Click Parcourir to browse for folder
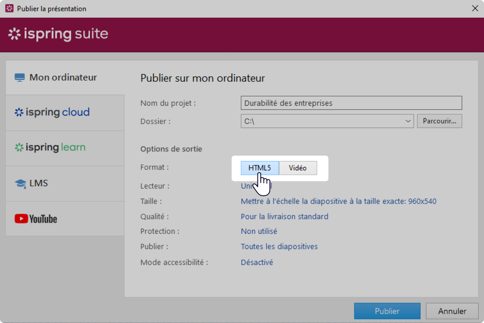Viewport: 484px width, 323px height. tap(439, 121)
